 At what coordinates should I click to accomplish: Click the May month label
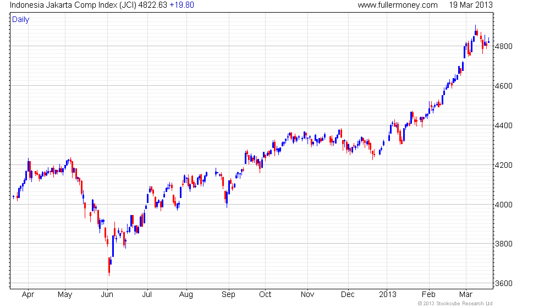tap(65, 295)
